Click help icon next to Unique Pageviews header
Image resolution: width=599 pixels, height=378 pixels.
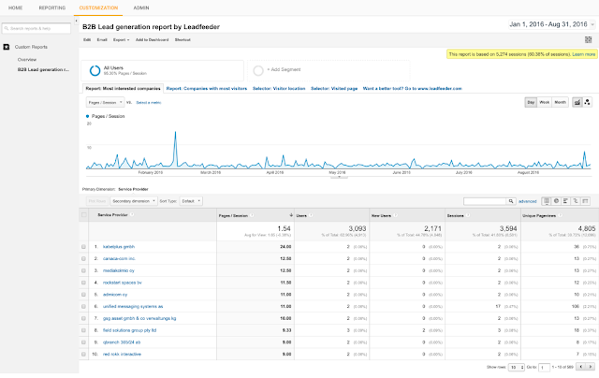(x=560, y=216)
